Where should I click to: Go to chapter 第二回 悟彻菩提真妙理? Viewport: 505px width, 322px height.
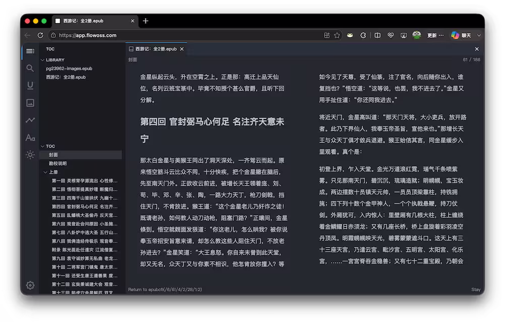[85, 189]
